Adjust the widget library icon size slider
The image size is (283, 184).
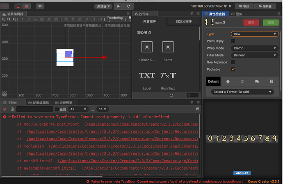click(172, 95)
